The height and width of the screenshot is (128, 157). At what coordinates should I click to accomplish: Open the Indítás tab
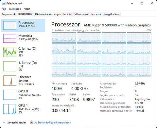click(67, 14)
